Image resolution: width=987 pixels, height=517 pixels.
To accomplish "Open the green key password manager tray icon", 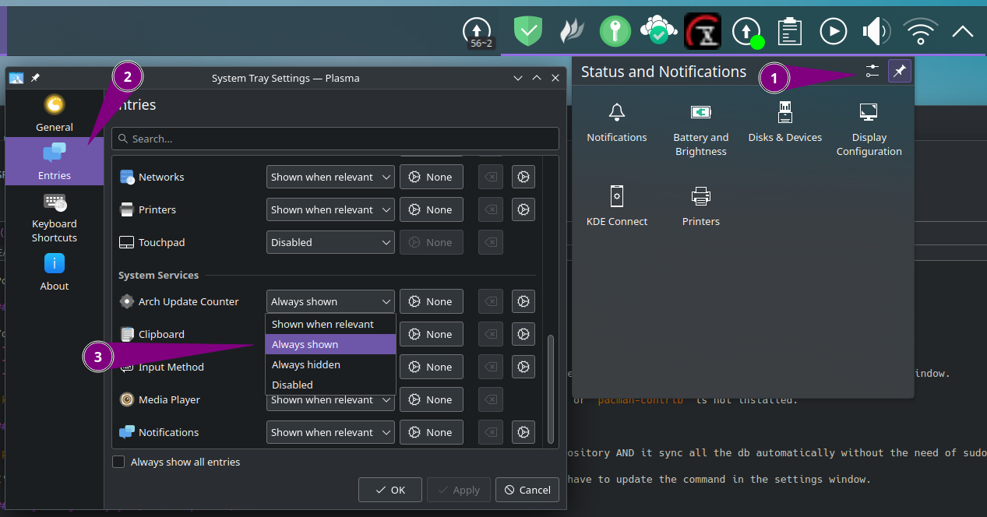I will click(615, 31).
